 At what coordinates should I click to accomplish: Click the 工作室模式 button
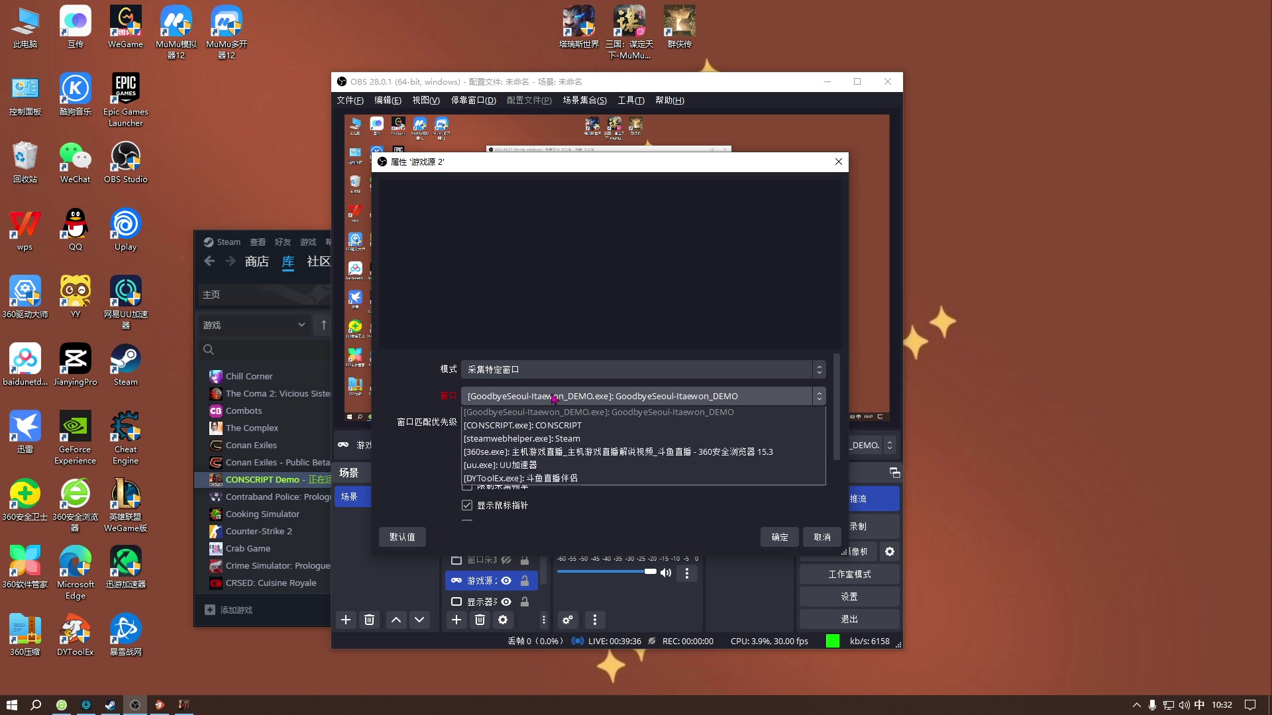coord(849,574)
